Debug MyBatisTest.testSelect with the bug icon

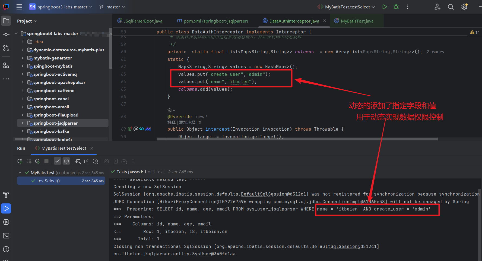[396, 7]
